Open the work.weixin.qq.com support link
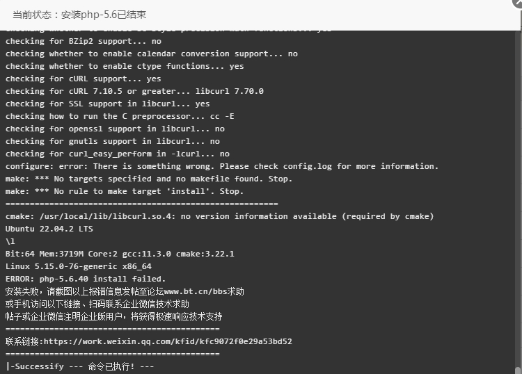Screen dimensions: 522x374 pyautogui.click(x=168, y=341)
